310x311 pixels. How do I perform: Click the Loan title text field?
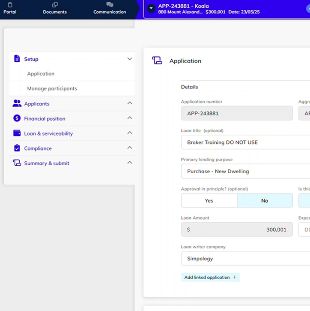click(245, 142)
